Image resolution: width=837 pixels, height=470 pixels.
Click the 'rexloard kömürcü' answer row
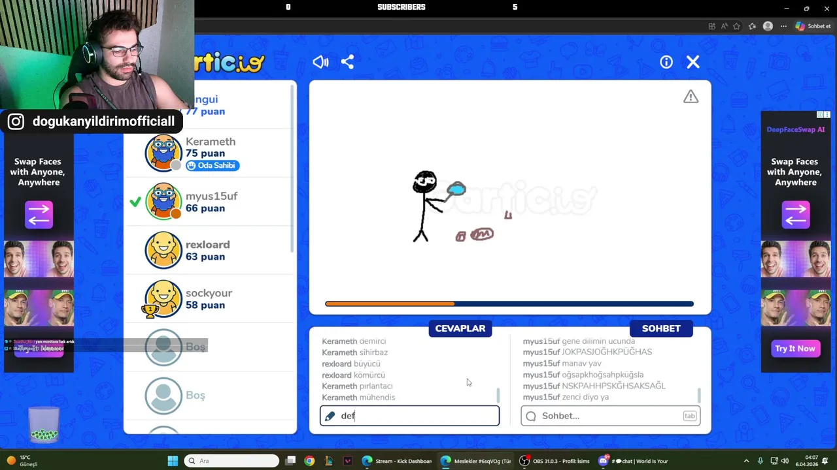(353, 375)
